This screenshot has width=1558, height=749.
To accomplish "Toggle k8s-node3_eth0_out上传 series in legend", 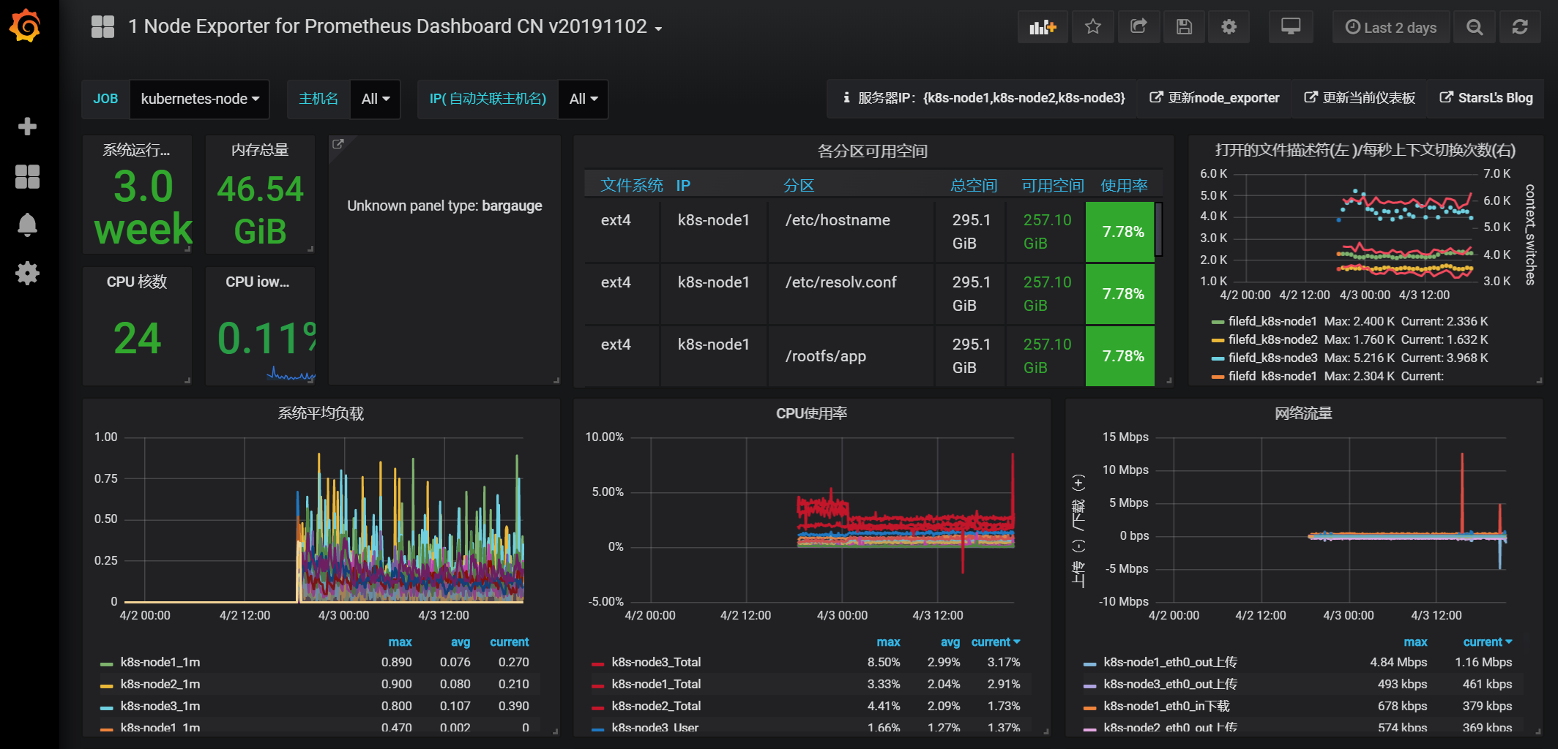I will (x=1170, y=685).
